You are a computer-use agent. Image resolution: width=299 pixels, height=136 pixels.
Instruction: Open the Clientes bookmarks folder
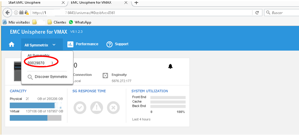pyautogui.click(x=57, y=22)
